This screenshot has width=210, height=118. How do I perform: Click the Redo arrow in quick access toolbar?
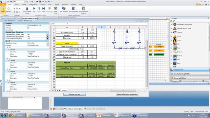32,1
